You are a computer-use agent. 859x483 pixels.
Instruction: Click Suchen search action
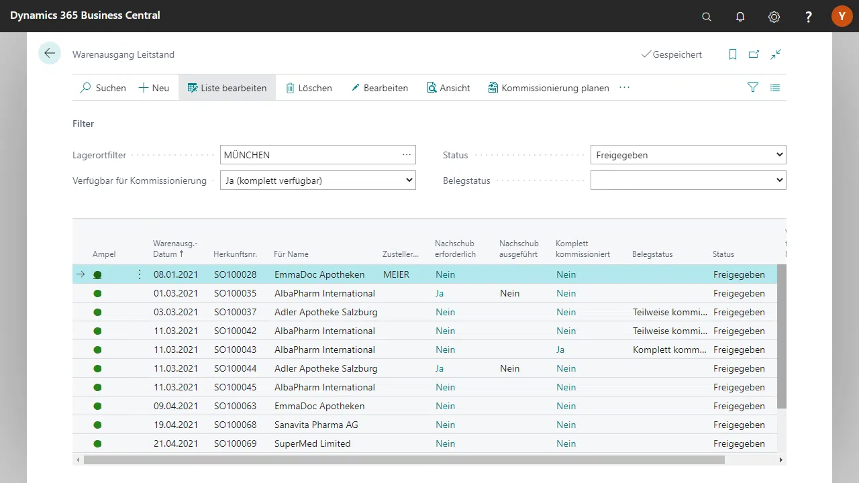coord(103,88)
